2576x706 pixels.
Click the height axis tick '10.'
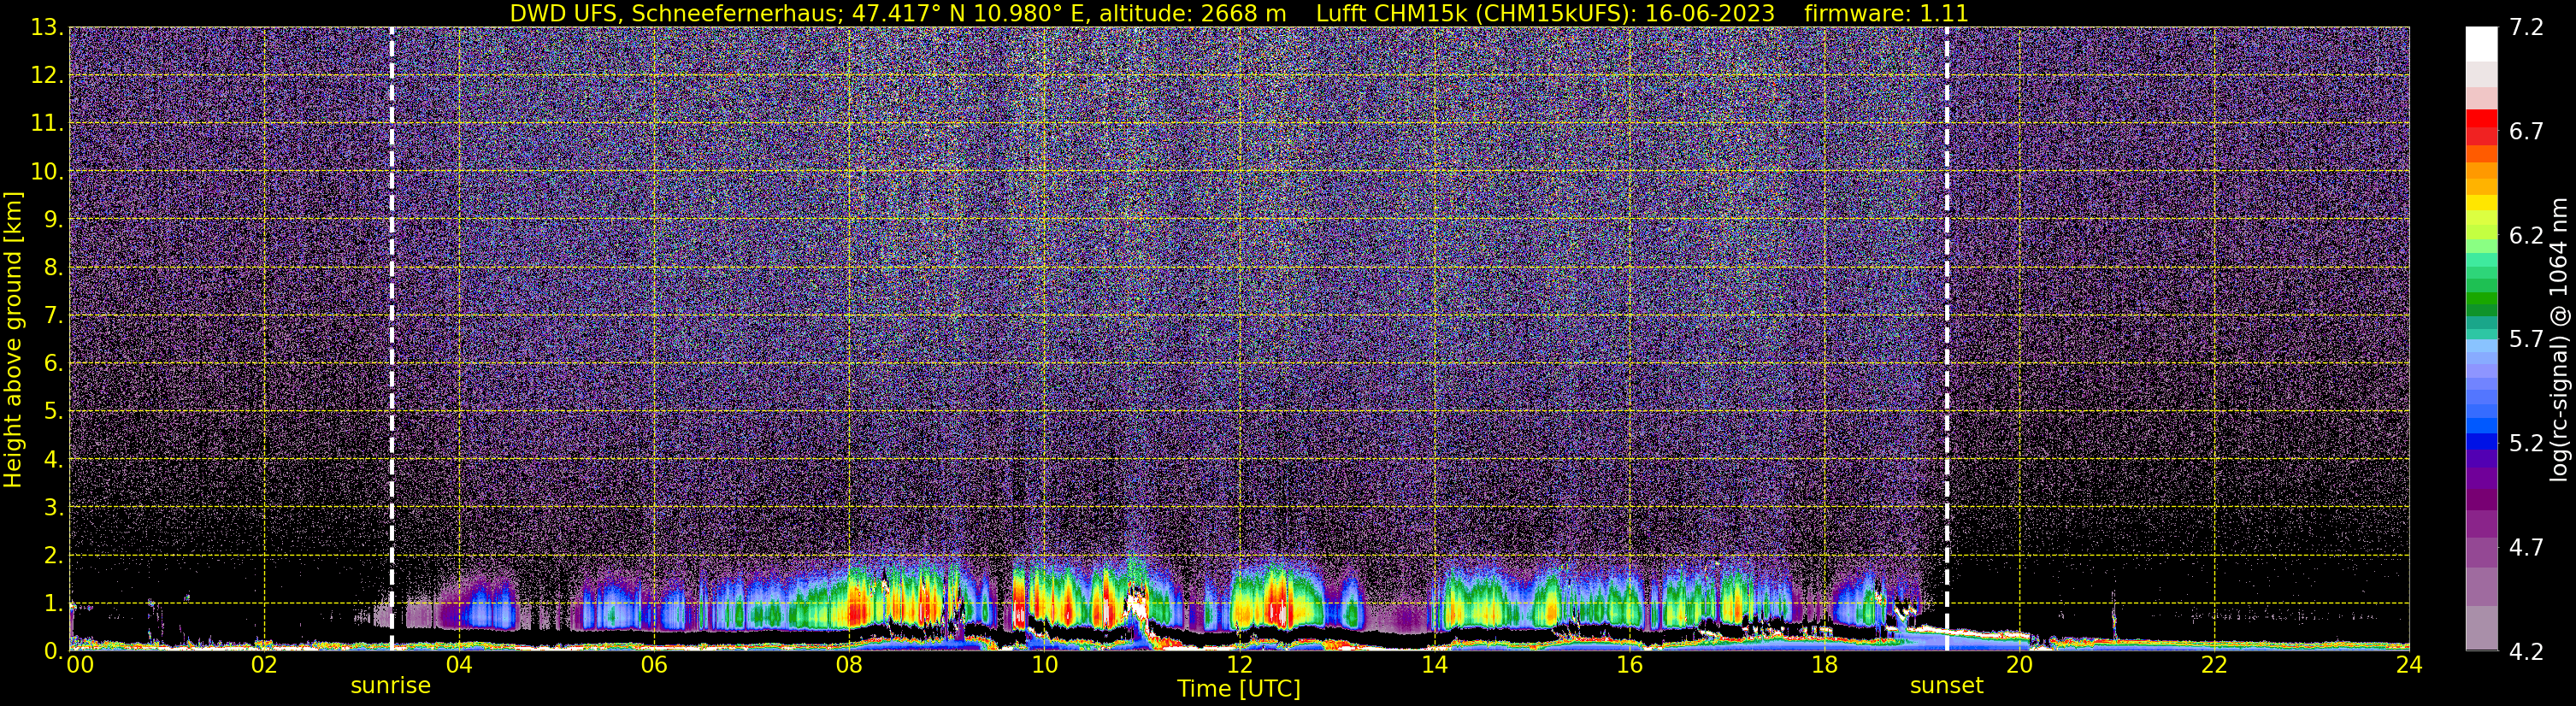tap(47, 172)
